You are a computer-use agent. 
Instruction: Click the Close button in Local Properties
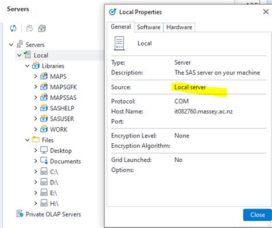pyautogui.click(x=258, y=215)
